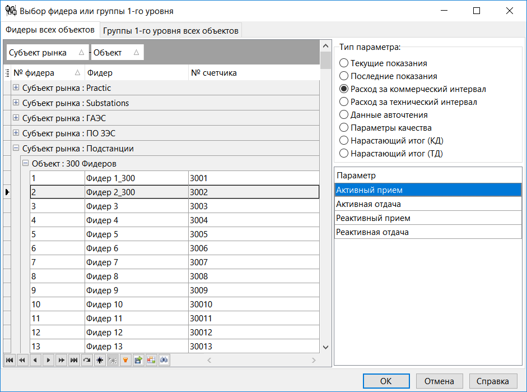Expand the Субъект рынка : Practic group
This screenshot has width=527, height=392.
point(15,87)
